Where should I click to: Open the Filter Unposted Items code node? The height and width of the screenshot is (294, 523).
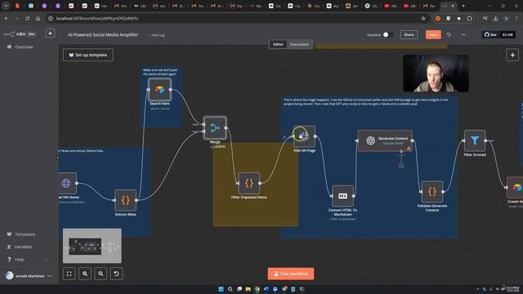point(249,183)
